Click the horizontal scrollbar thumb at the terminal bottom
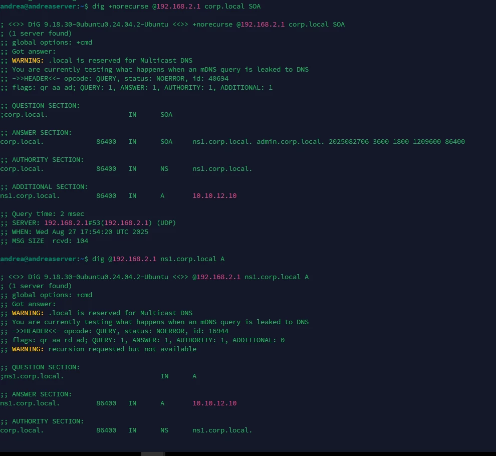Viewport: 496px width, 456px height. point(153,454)
